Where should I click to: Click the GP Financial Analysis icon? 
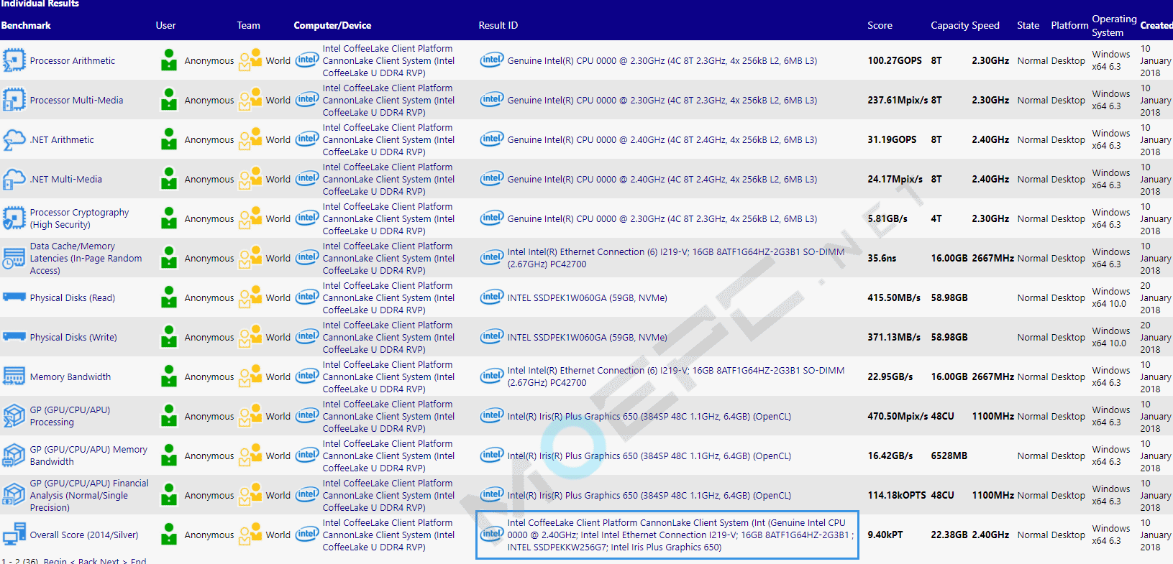14,495
